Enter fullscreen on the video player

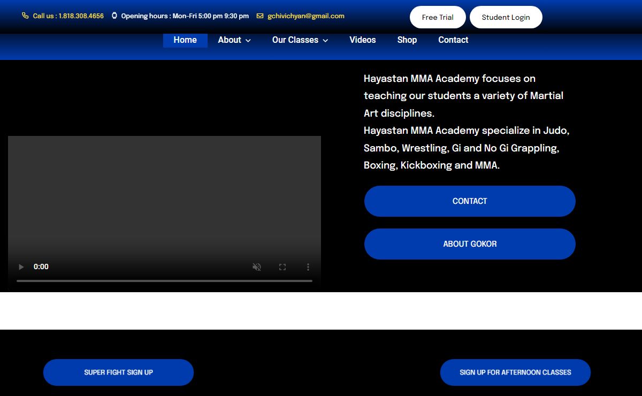(x=282, y=266)
